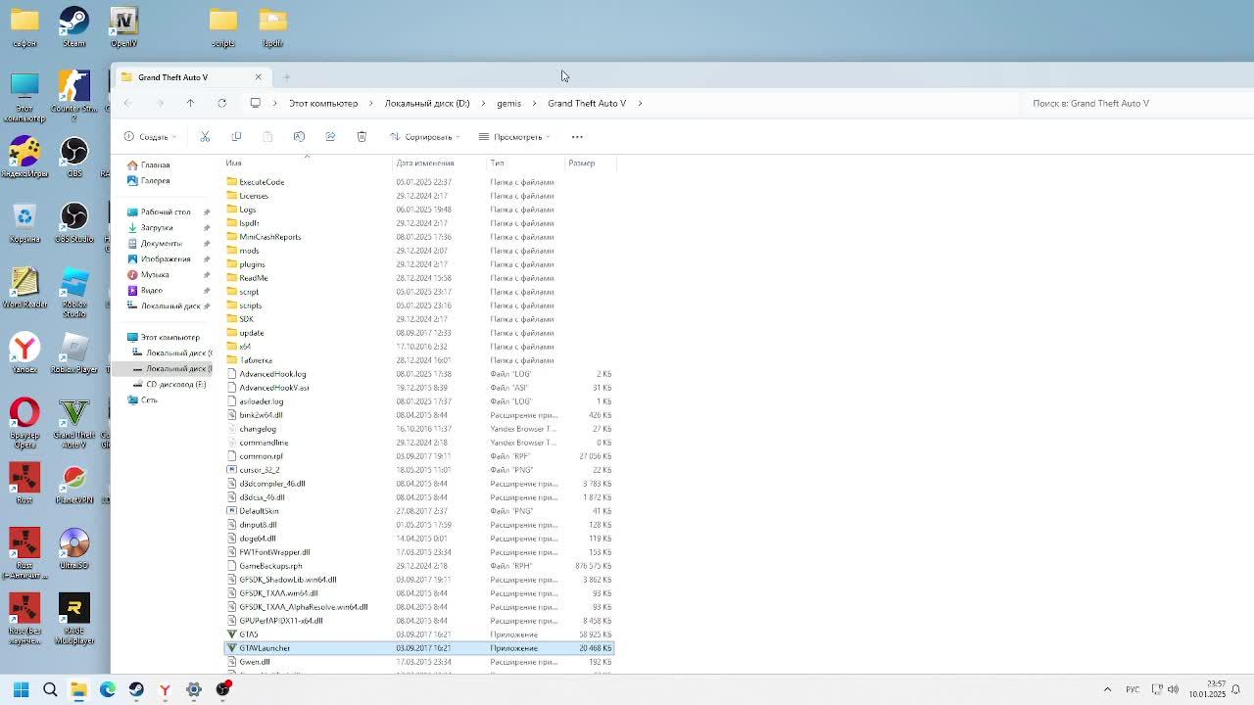This screenshot has width=1254, height=705.
Task: Select the Roblox Studio desktop icon
Action: pos(74,291)
